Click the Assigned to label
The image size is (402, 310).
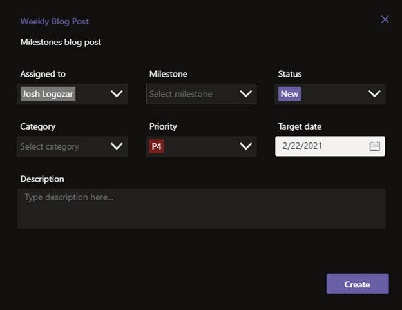43,74
